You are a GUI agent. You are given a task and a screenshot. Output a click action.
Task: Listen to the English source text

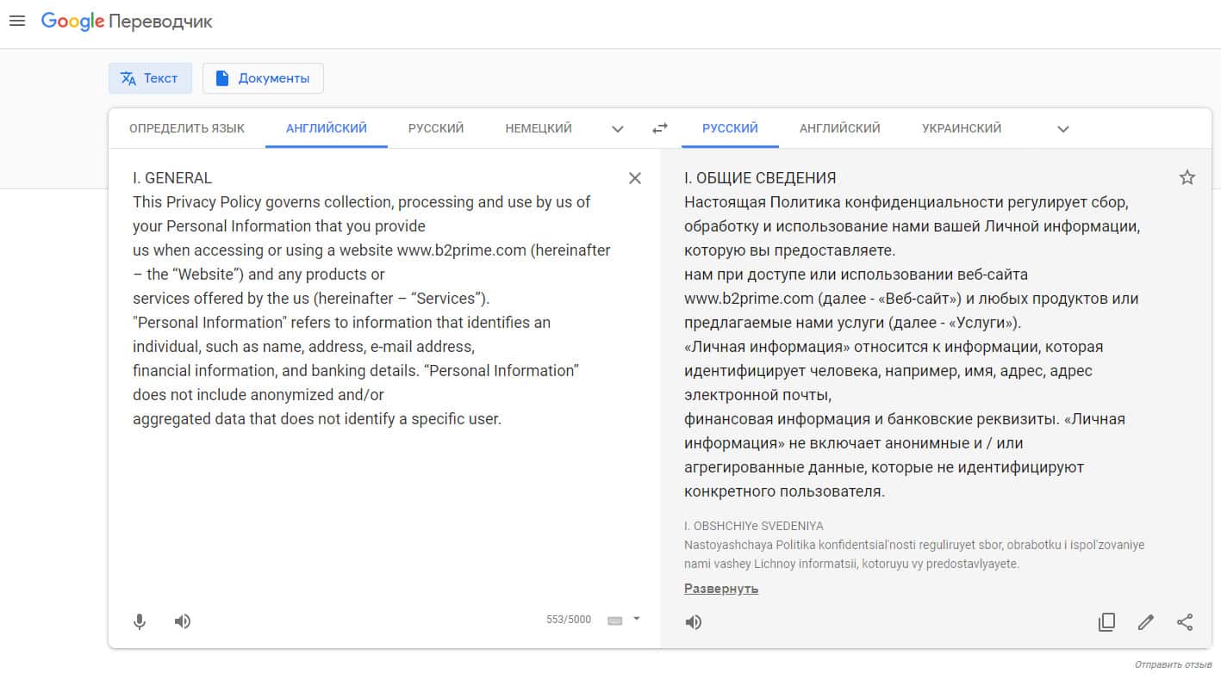(x=183, y=621)
